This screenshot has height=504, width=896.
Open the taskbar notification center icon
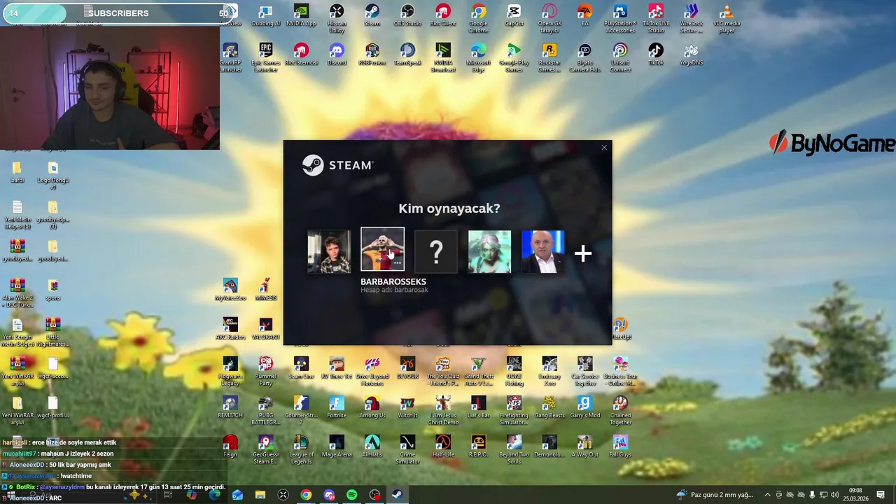tap(881, 495)
